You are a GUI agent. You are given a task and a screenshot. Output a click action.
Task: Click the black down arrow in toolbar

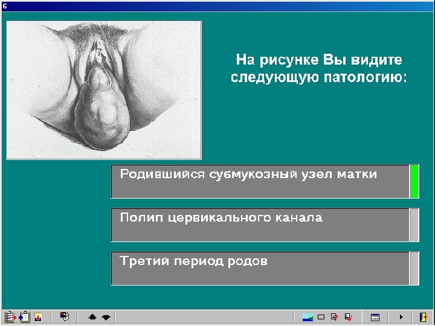106,317
